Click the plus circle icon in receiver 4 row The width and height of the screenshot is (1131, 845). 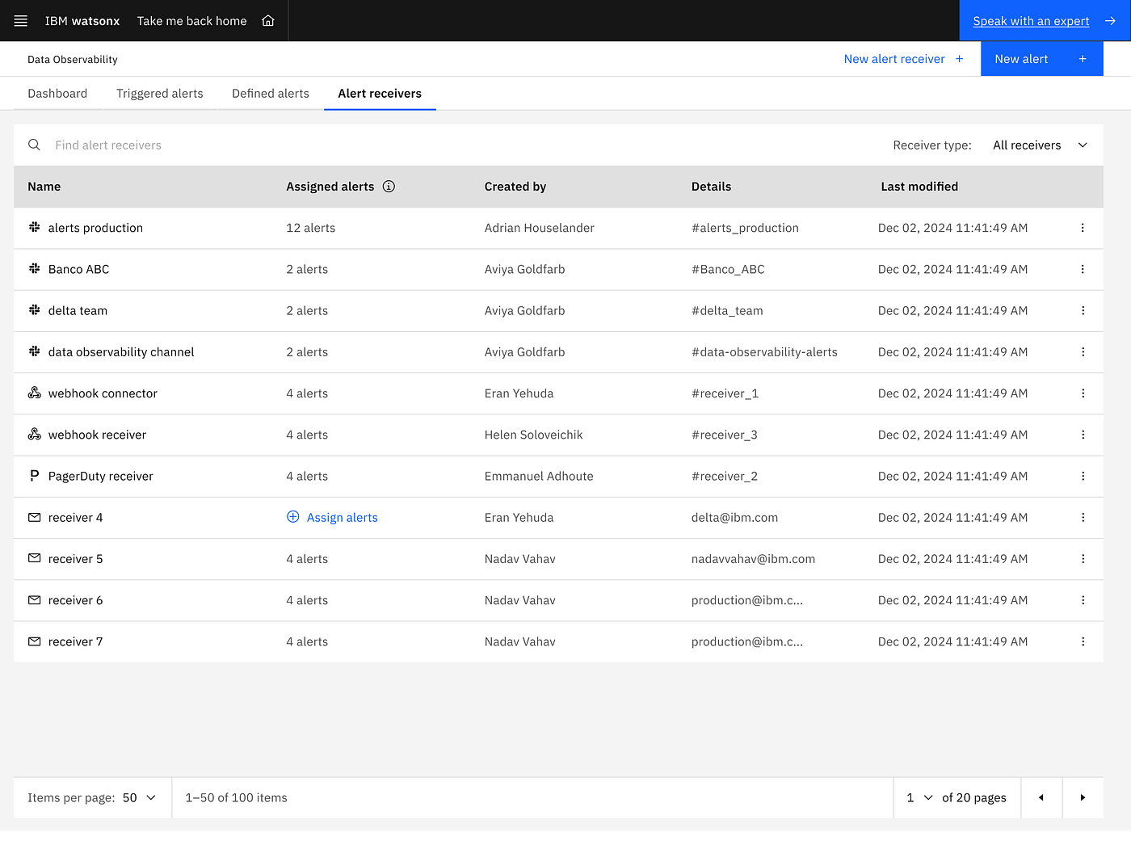pyautogui.click(x=293, y=517)
